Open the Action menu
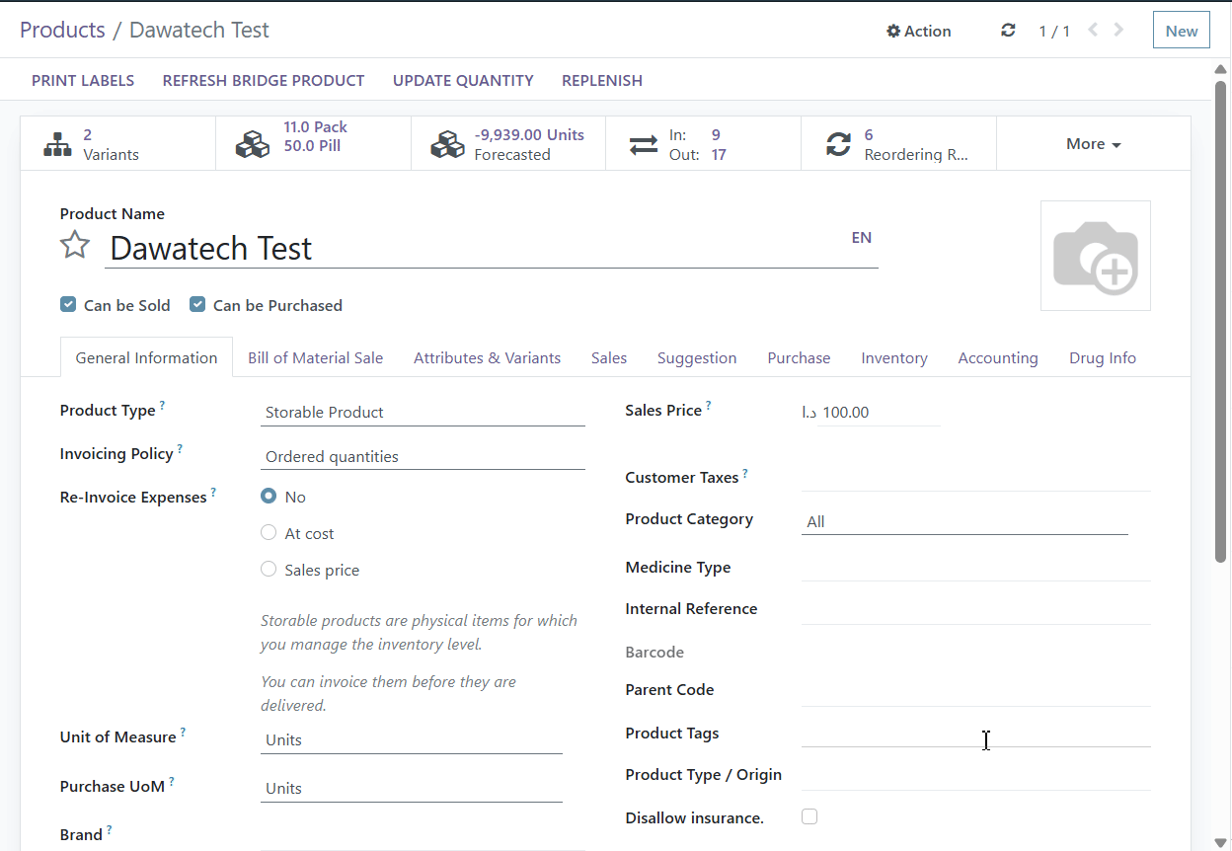The width and height of the screenshot is (1232, 851). (x=919, y=31)
